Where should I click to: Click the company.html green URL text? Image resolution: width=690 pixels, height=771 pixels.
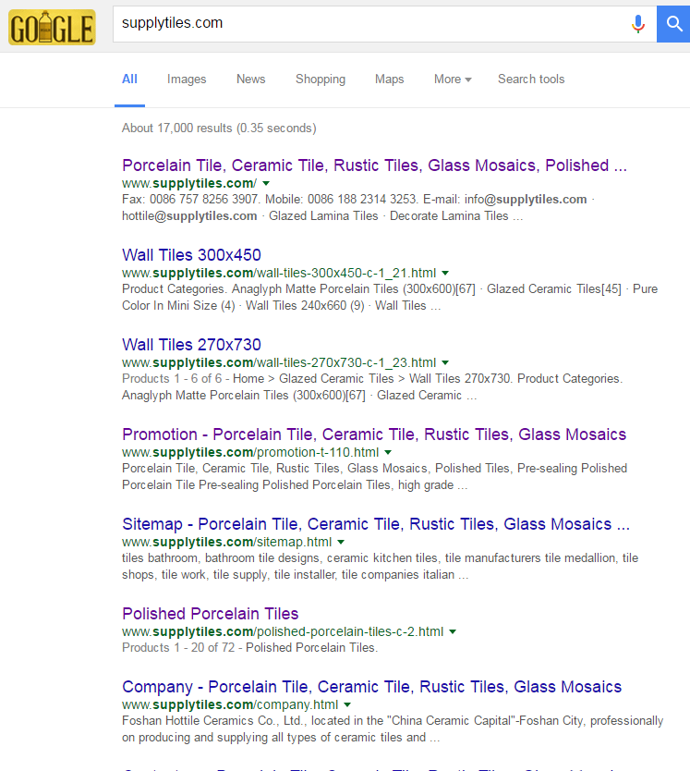(x=230, y=704)
